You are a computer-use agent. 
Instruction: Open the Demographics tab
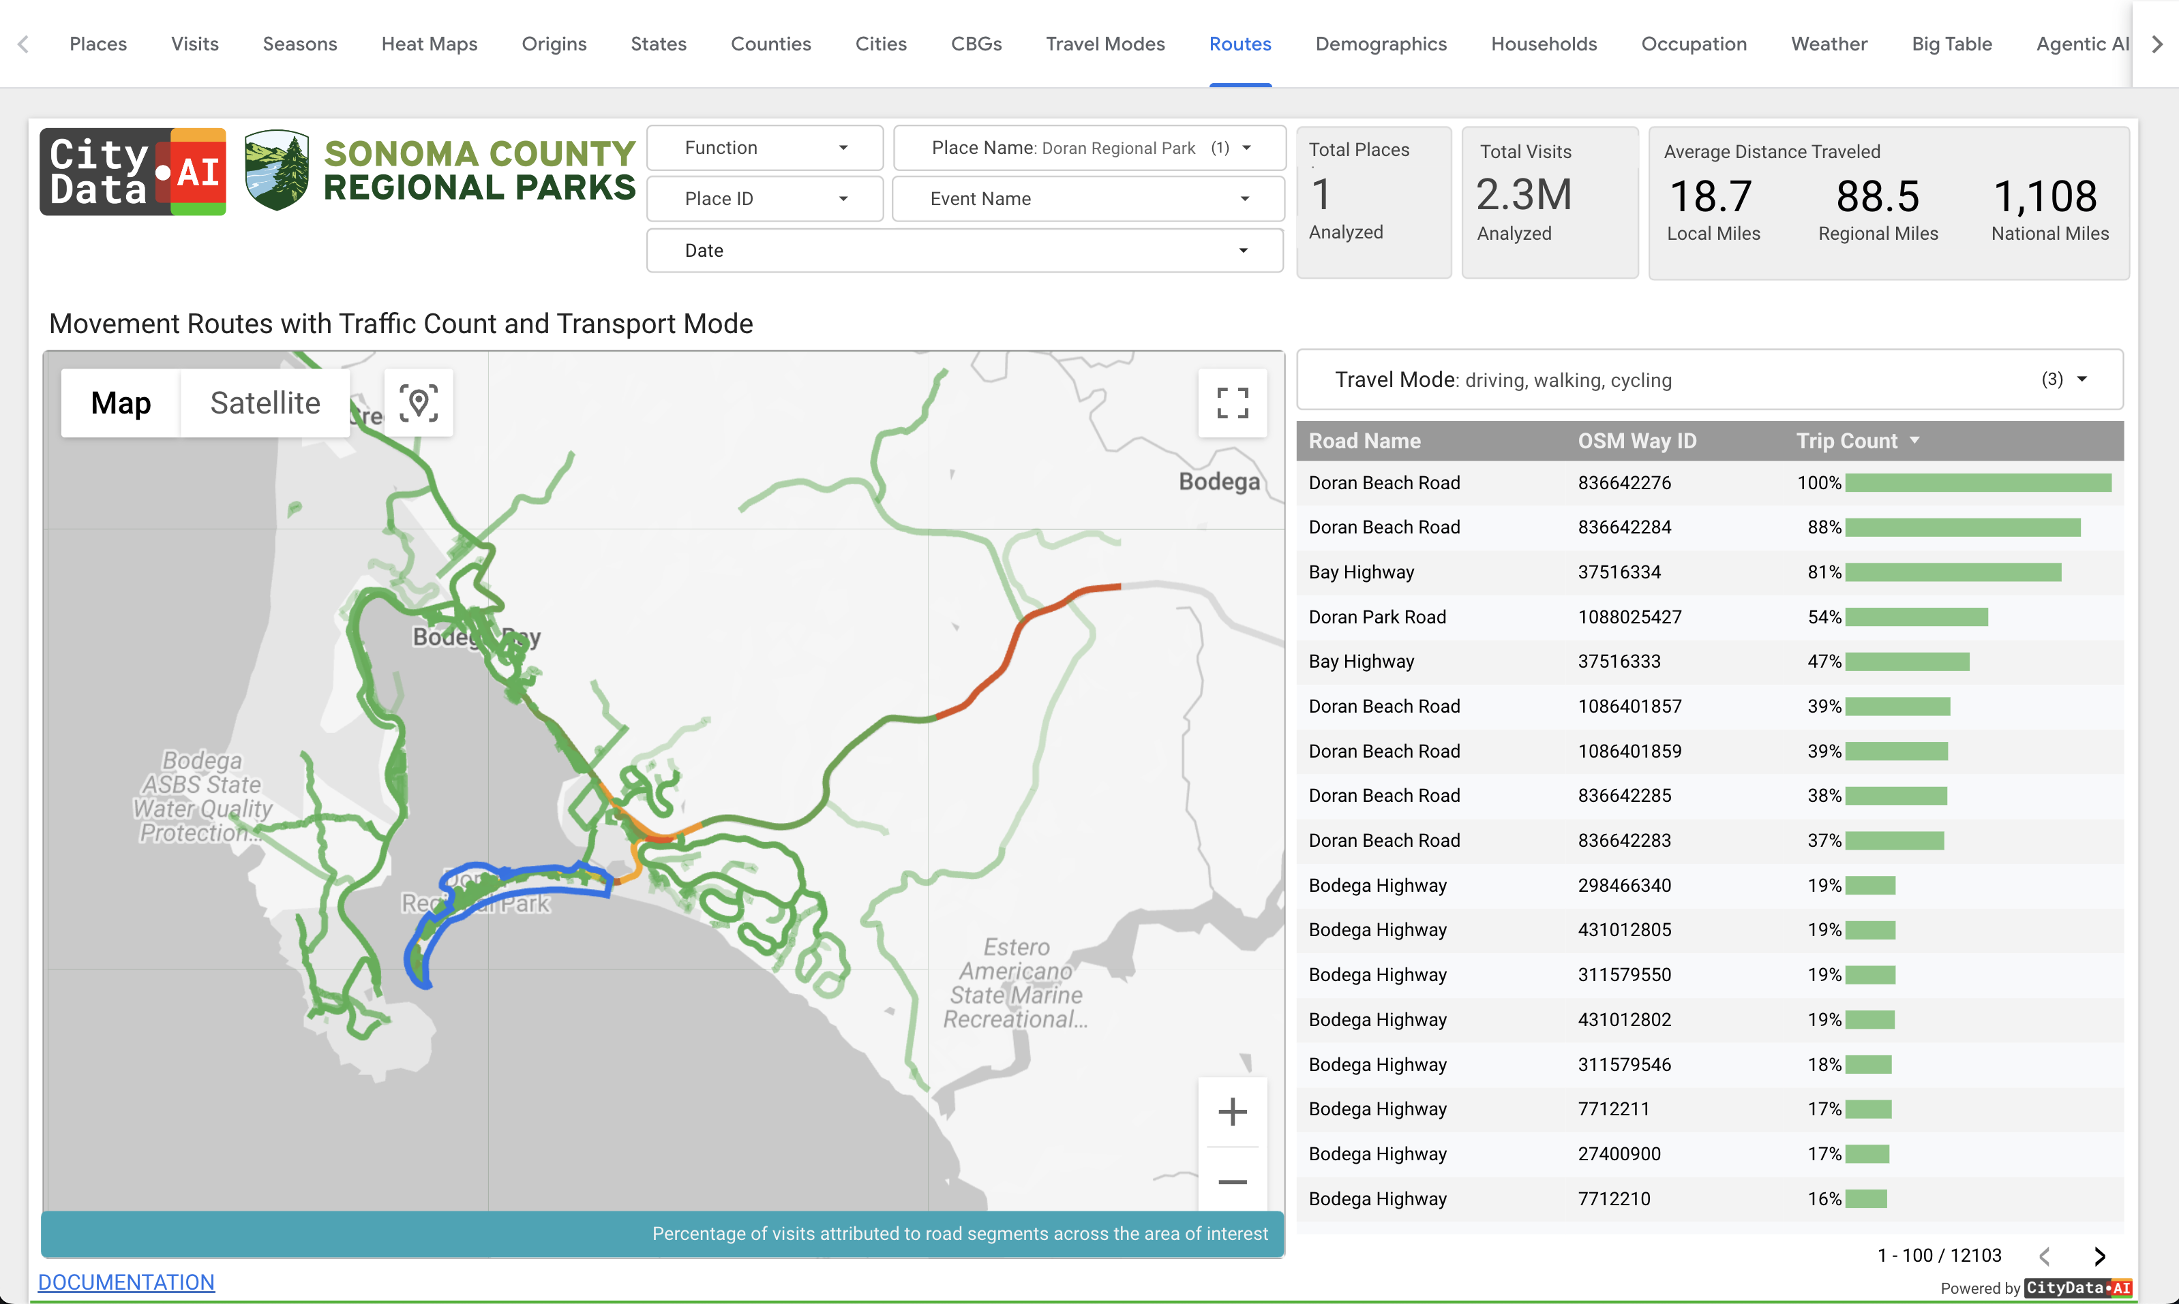[1381, 44]
